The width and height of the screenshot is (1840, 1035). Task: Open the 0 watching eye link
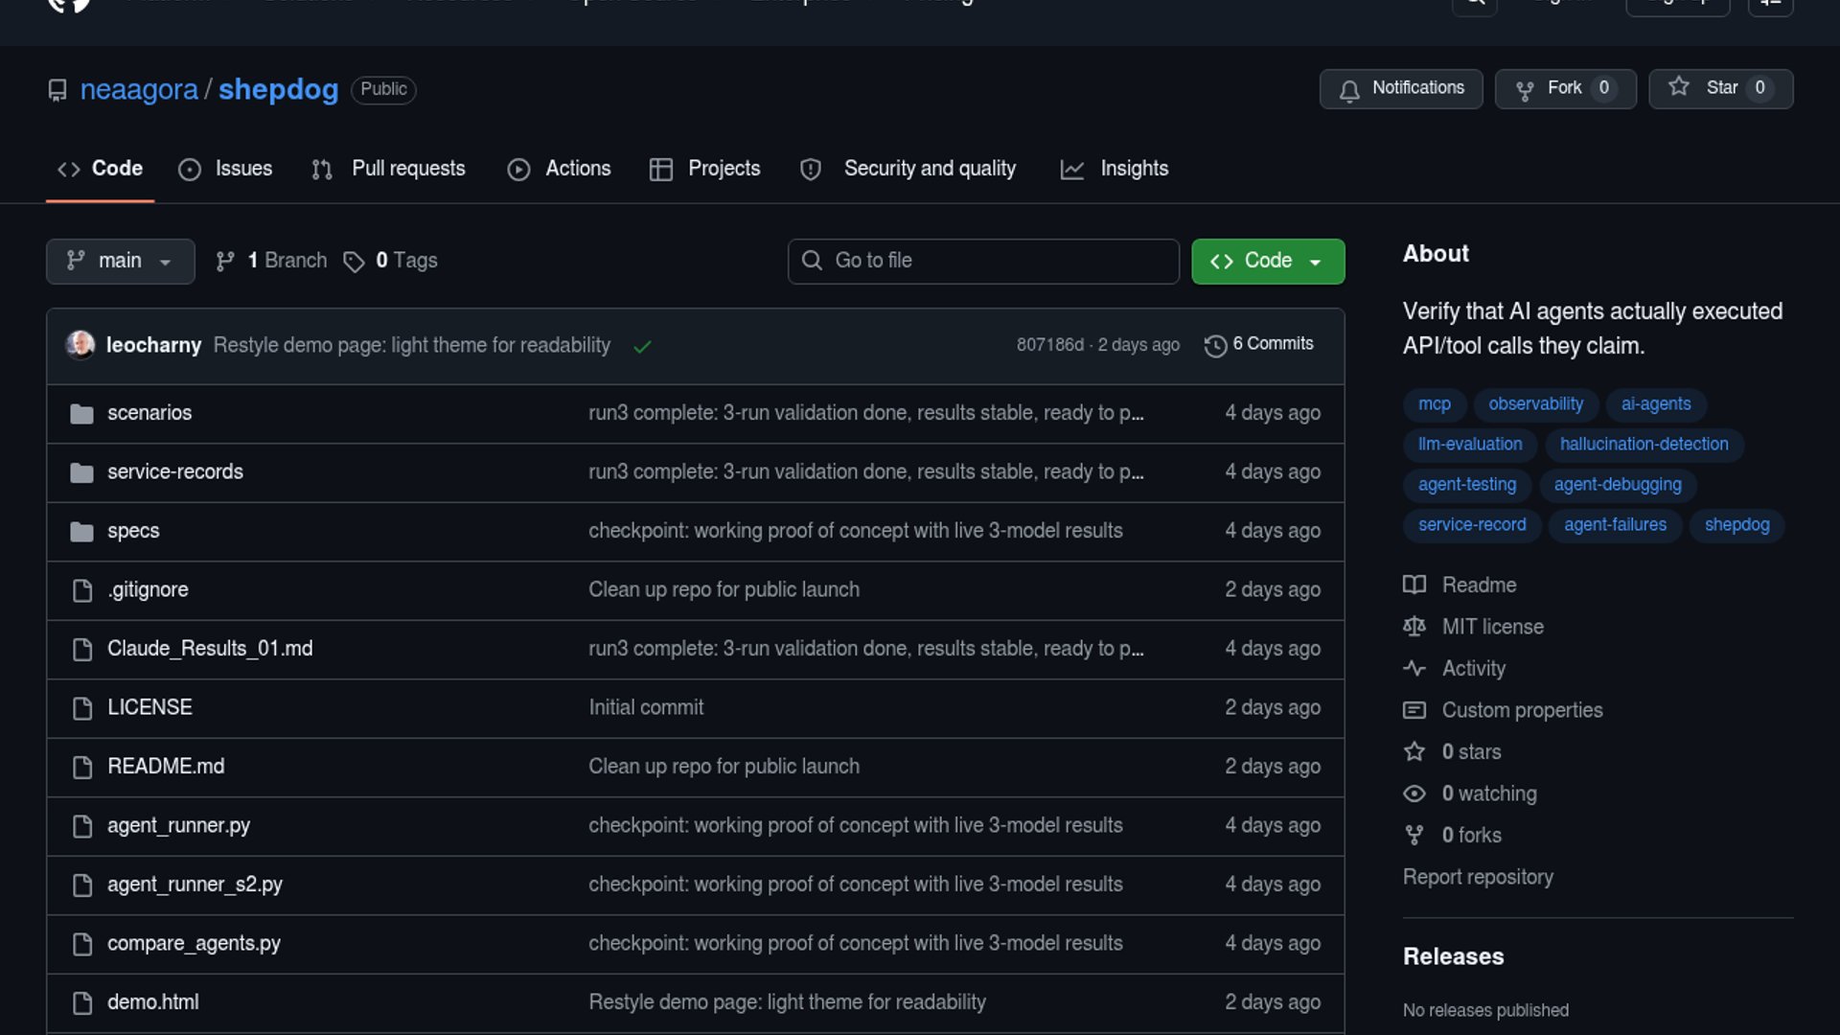coord(1488,793)
